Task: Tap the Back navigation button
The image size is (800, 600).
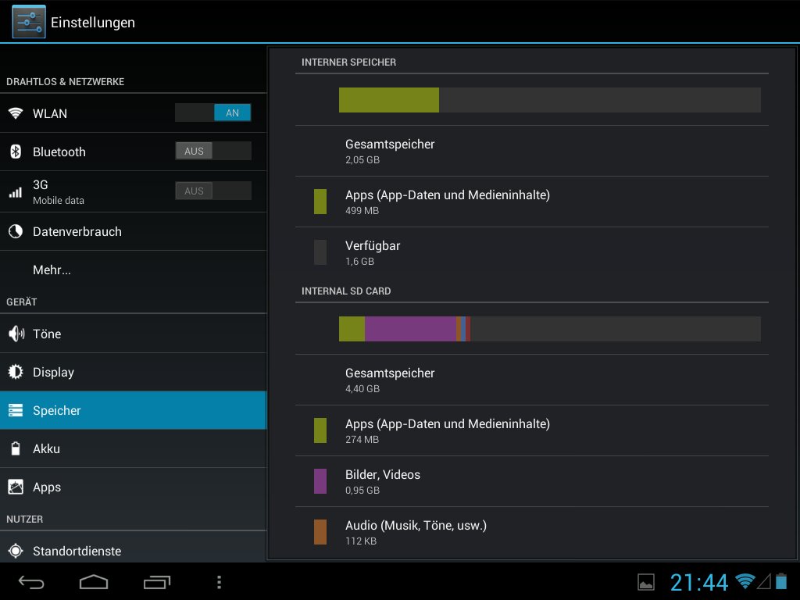Action: (x=31, y=582)
